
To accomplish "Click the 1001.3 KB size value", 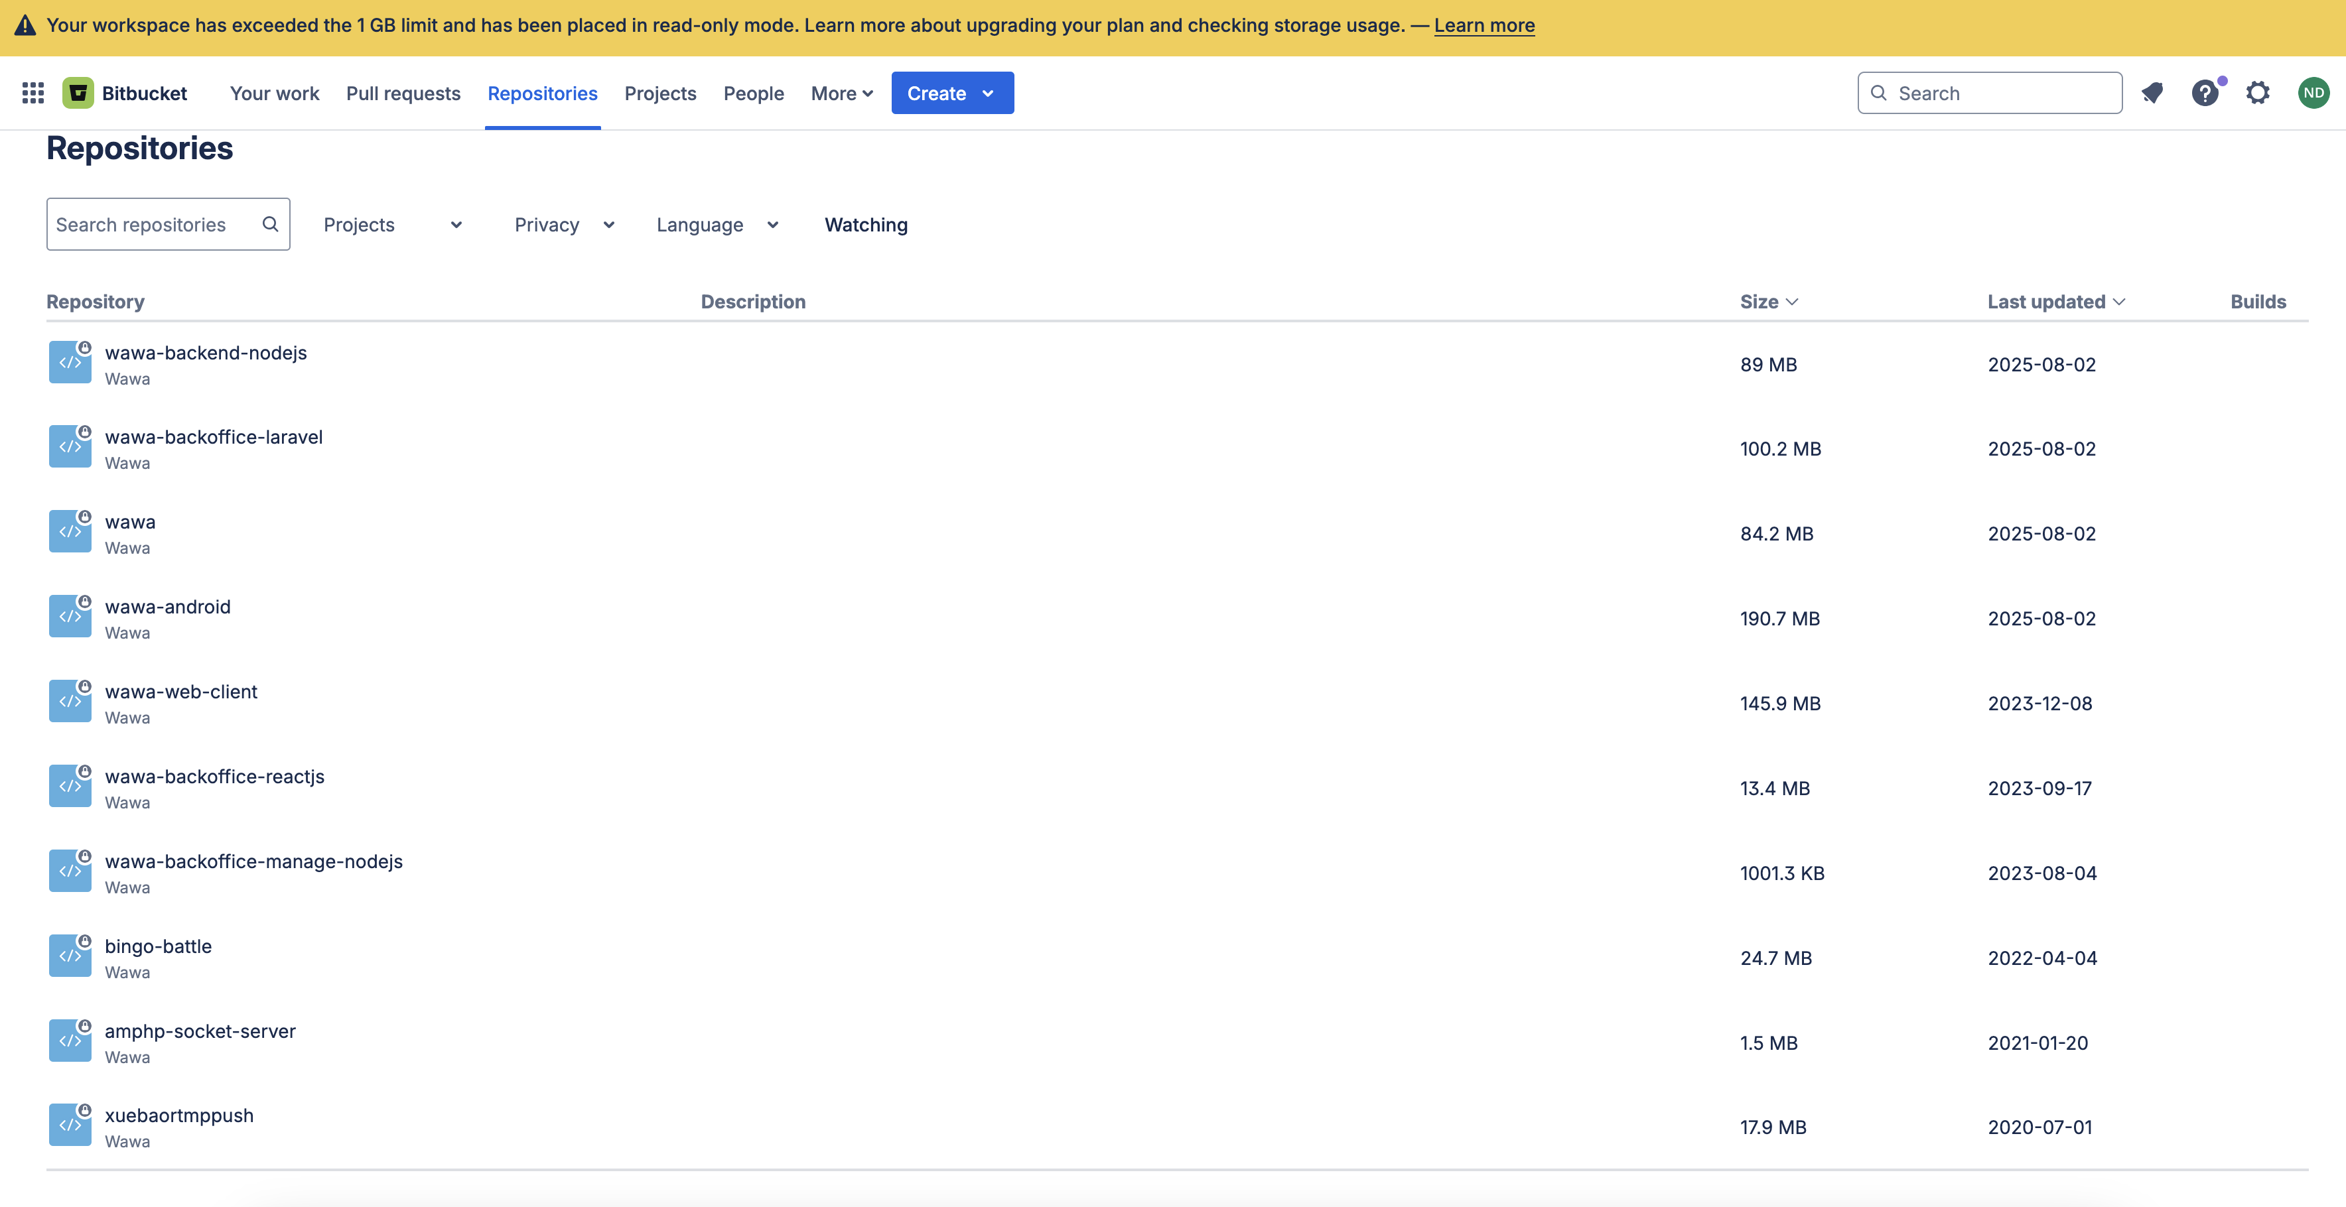I will [1782, 873].
